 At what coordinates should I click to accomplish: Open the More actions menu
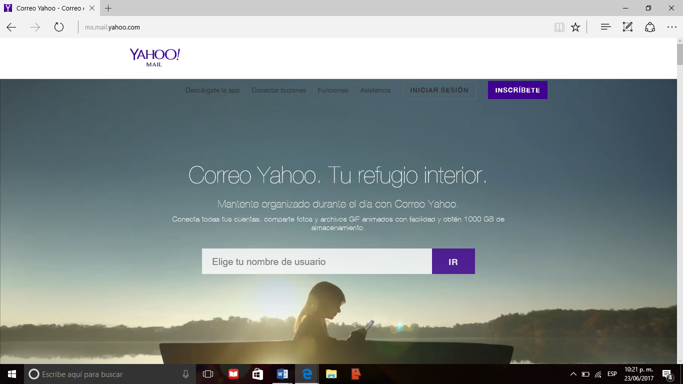pos(671,27)
